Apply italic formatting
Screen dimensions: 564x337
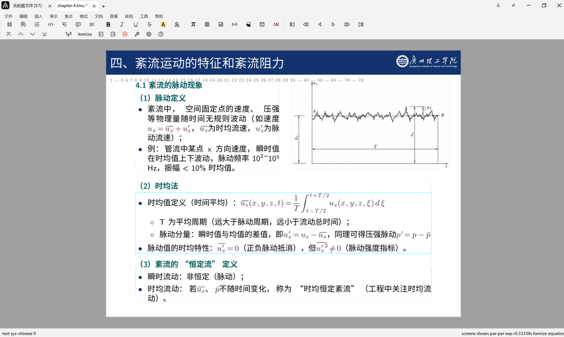(x=122, y=25)
